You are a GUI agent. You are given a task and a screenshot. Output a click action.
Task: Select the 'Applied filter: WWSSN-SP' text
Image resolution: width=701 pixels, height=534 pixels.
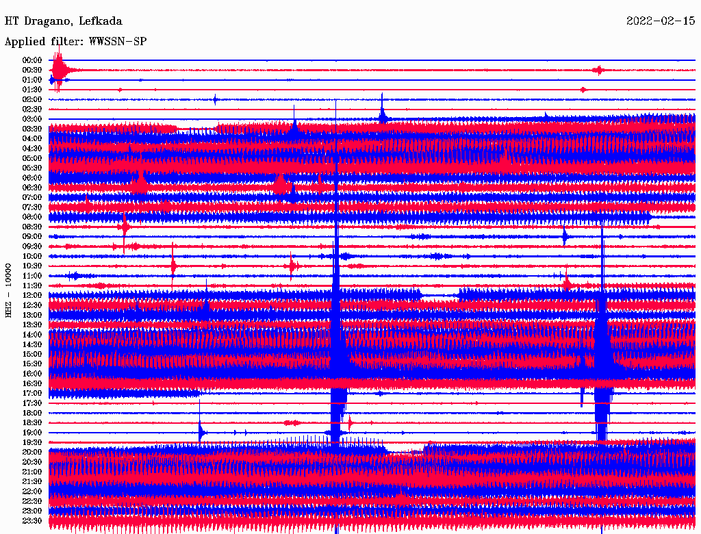(x=75, y=42)
